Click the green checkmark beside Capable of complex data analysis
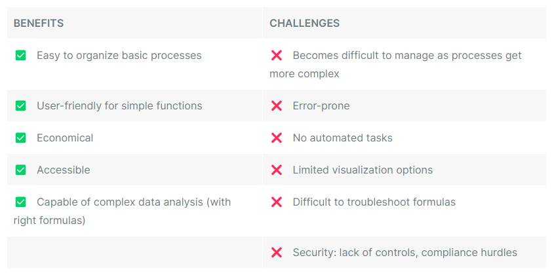The image size is (552, 277). [21, 202]
